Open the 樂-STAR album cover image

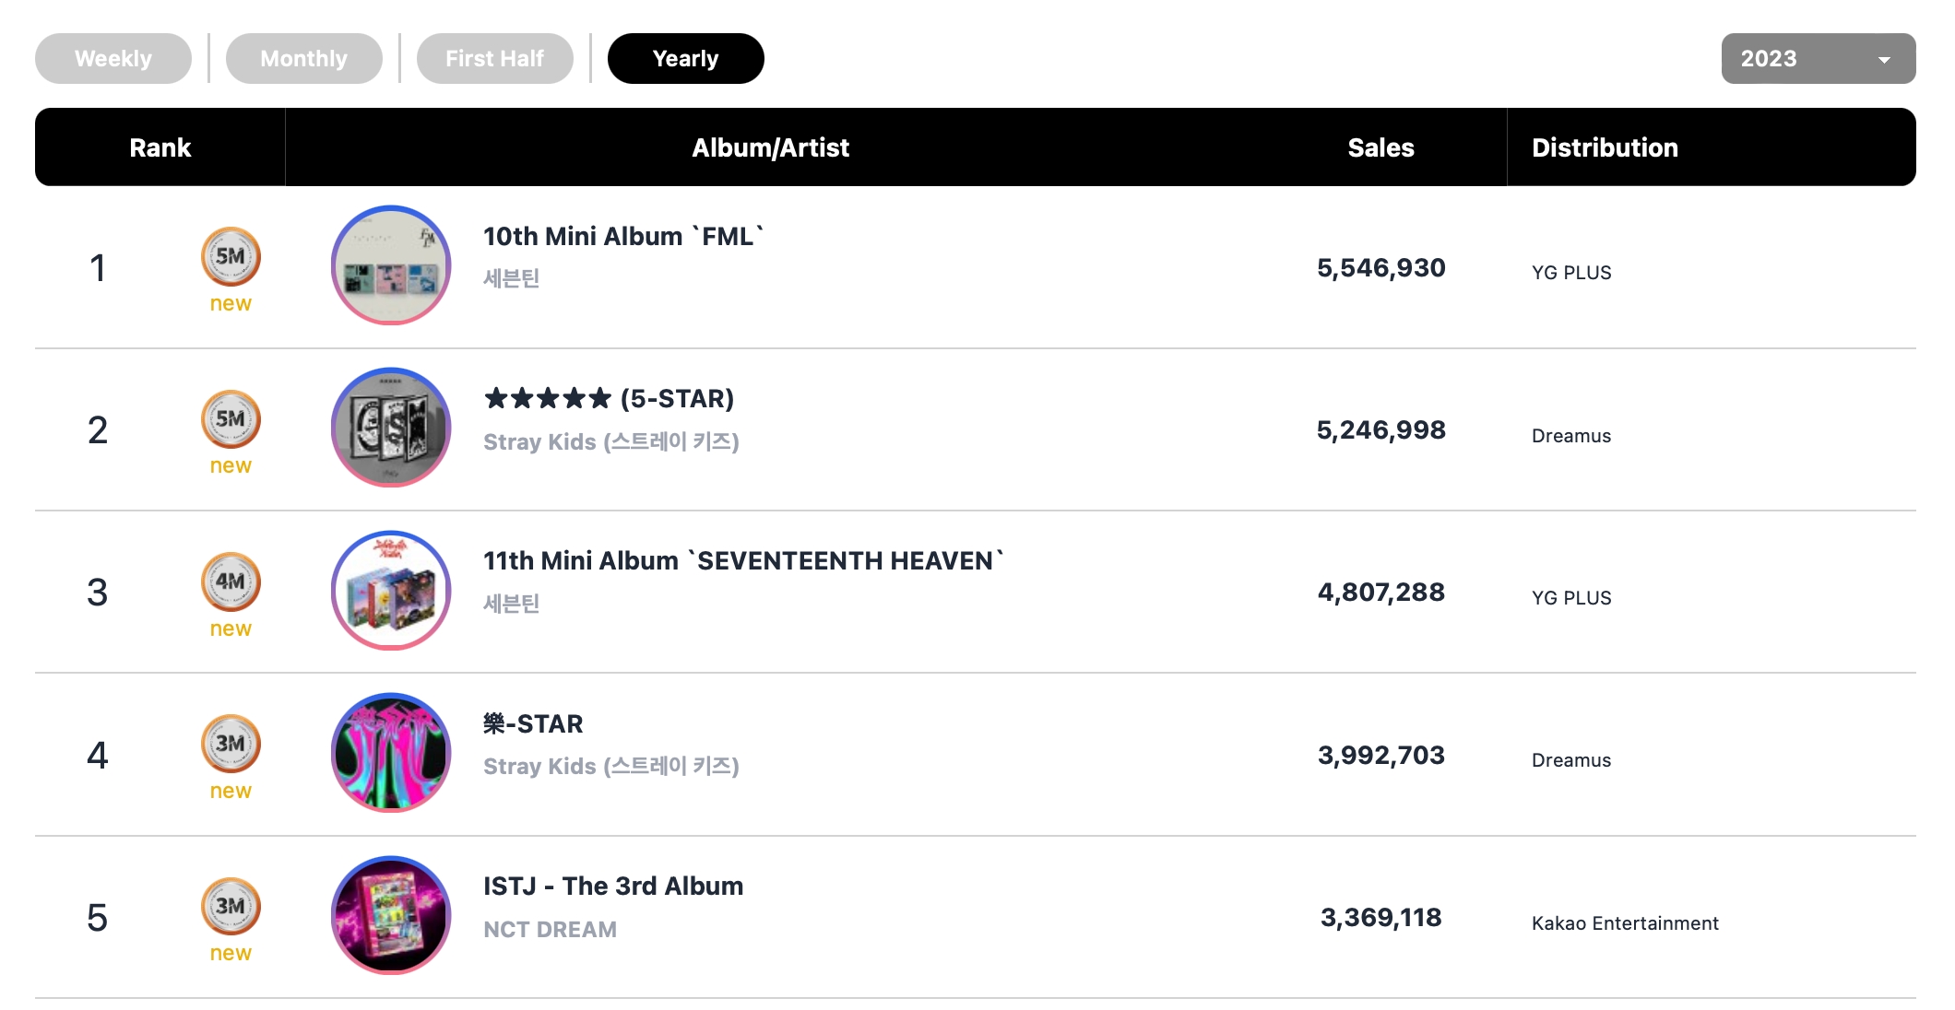tap(391, 753)
